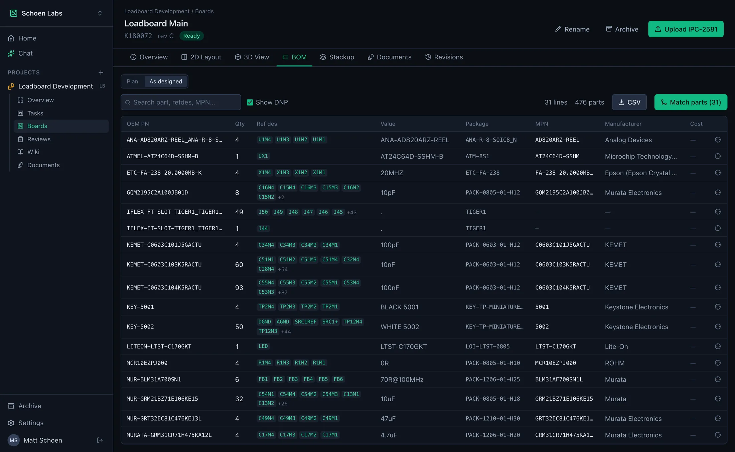Select the BOM tab
The height and width of the screenshot is (452, 735).
click(x=294, y=57)
